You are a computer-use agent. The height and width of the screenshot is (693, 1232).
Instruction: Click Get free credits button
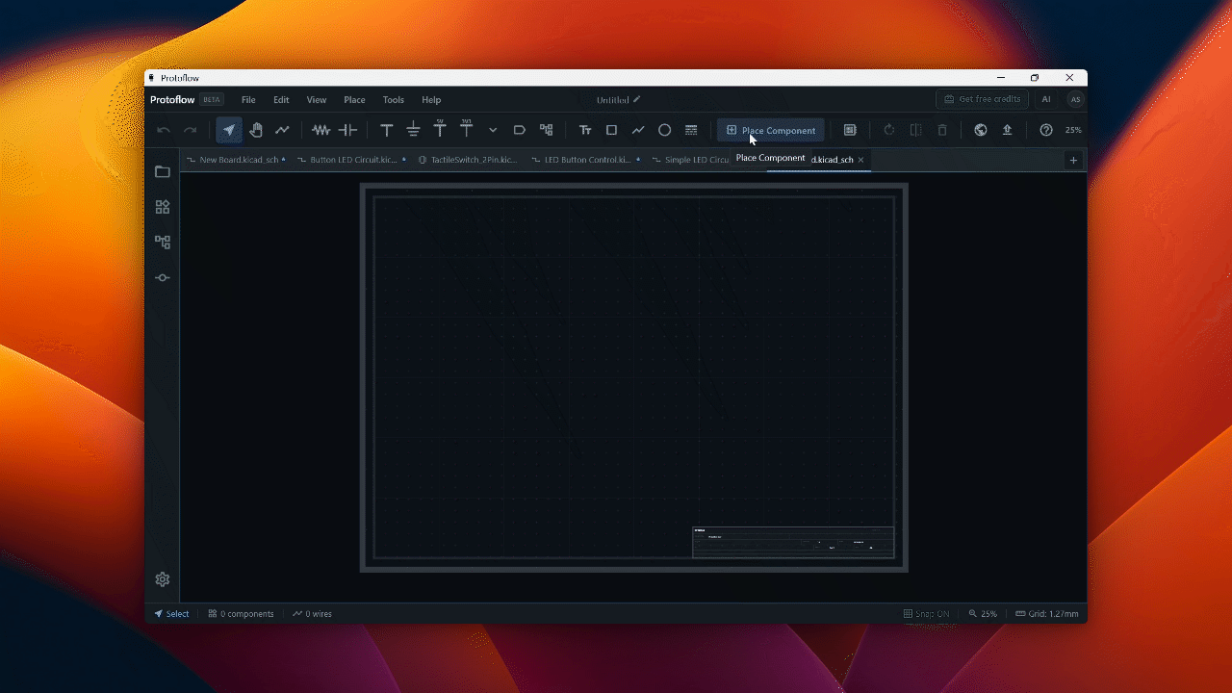[982, 99]
